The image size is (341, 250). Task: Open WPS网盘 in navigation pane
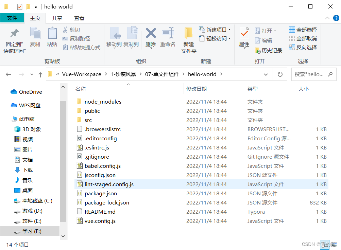pyautogui.click(x=25, y=106)
